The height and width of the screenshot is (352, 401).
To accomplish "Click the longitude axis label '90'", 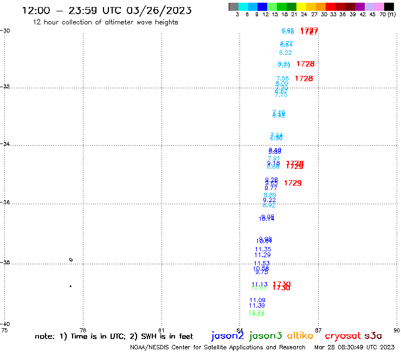I will click(397, 330).
